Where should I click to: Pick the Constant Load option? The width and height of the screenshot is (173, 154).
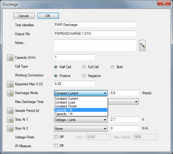[x=81, y=102]
